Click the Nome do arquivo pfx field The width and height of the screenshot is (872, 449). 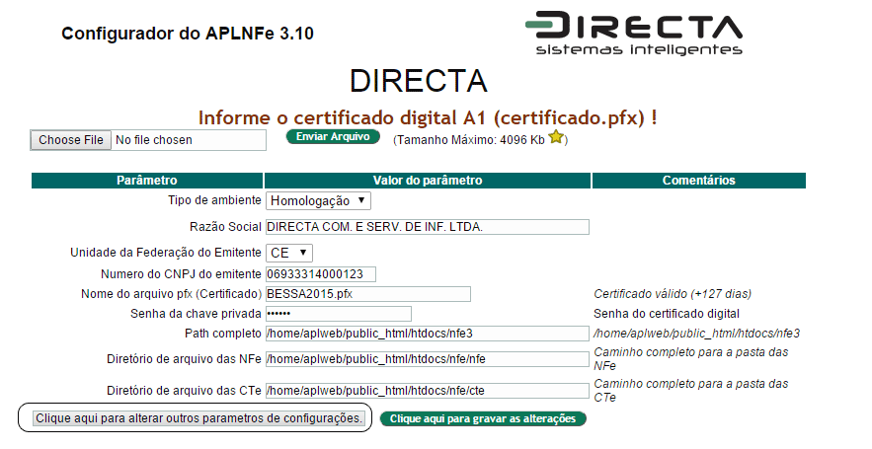pyautogui.click(x=368, y=294)
